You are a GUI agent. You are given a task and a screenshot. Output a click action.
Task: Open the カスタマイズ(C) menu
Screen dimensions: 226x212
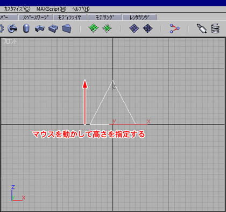[17, 9]
